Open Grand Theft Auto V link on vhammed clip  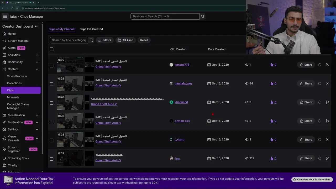(104, 104)
